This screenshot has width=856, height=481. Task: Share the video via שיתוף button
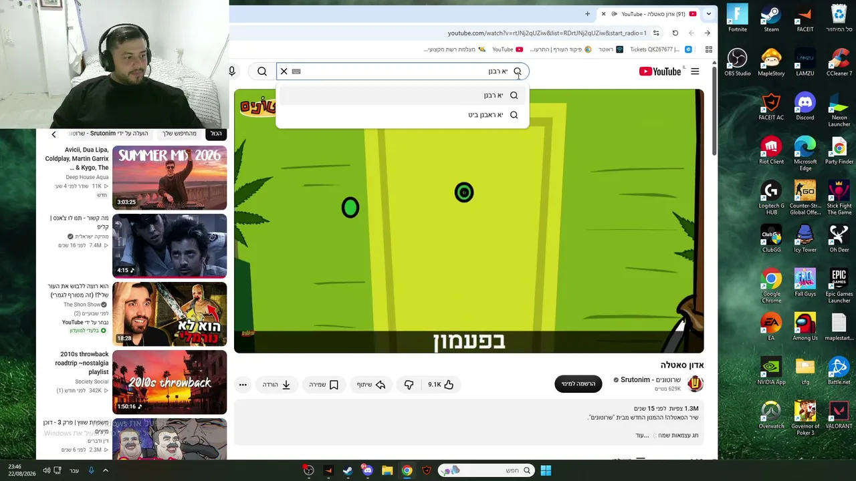[x=371, y=385]
